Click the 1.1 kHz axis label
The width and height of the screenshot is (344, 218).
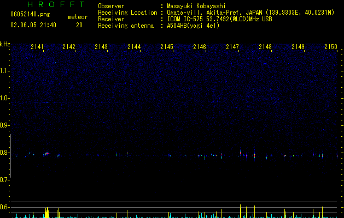pyautogui.click(x=5, y=71)
